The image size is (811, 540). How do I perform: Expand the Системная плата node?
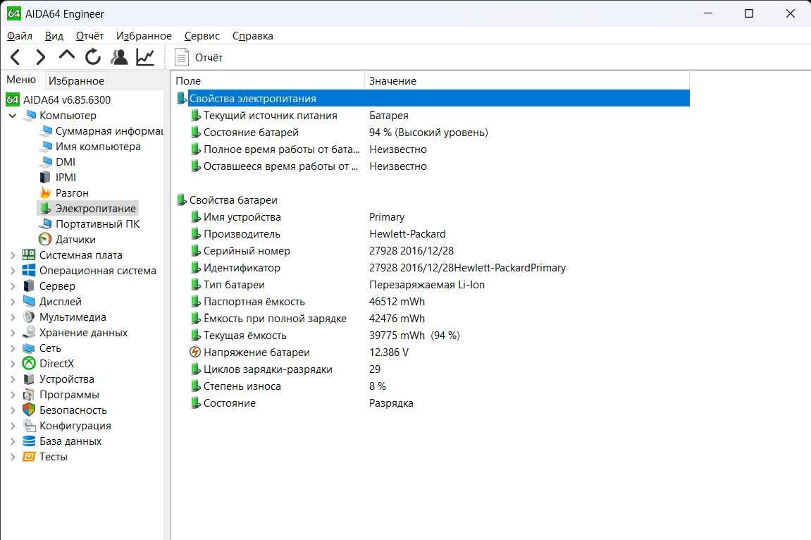pyautogui.click(x=13, y=255)
